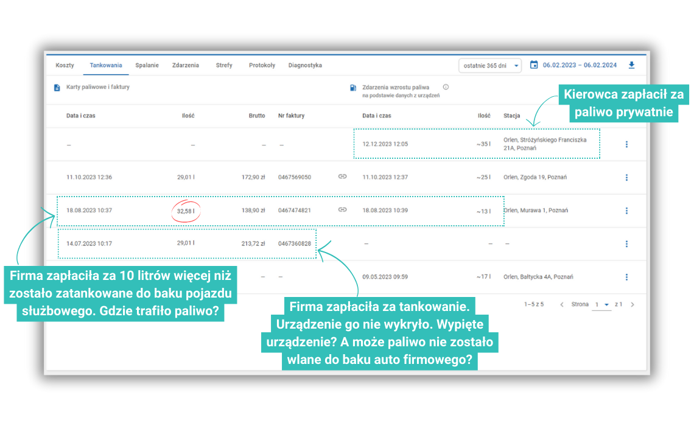Click the download export icon

tap(631, 65)
